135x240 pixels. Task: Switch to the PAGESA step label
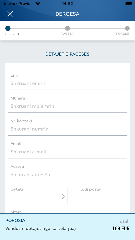pos(67,34)
